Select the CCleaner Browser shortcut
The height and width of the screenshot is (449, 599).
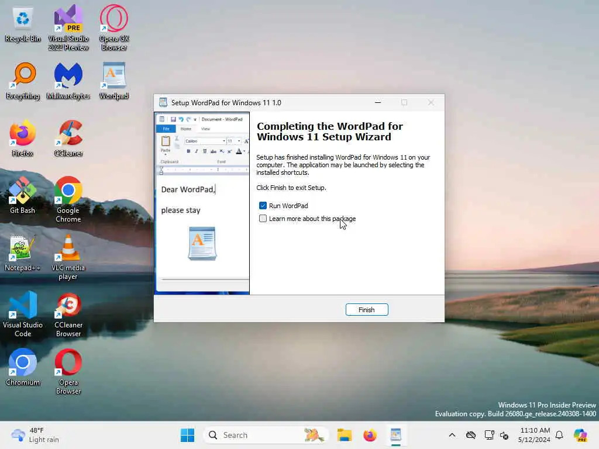(x=68, y=314)
